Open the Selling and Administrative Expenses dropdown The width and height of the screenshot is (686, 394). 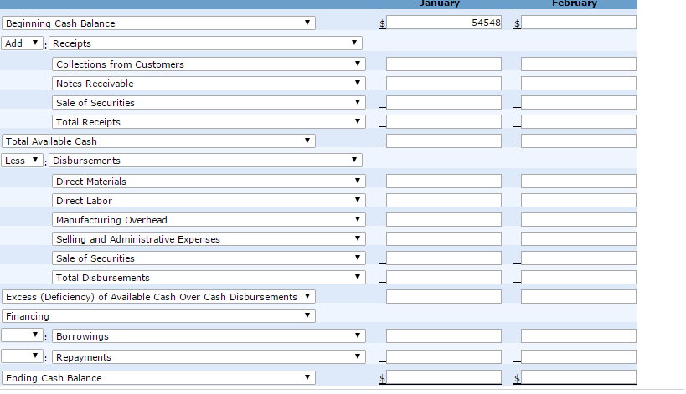[209, 239]
